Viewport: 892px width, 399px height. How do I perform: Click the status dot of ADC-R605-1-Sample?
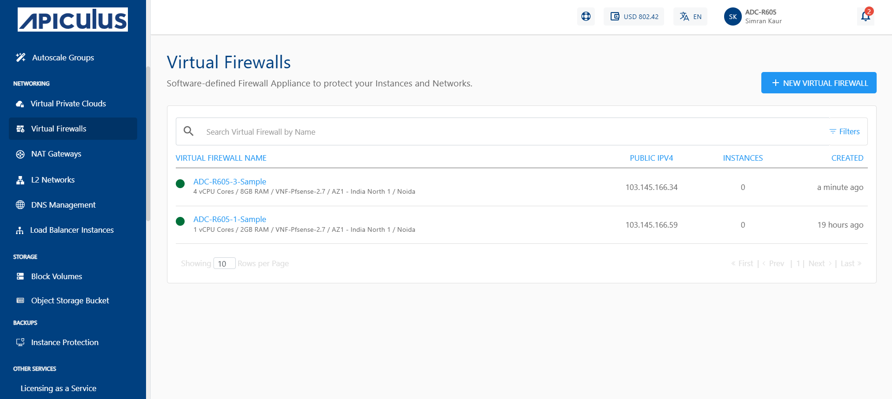coord(180,221)
